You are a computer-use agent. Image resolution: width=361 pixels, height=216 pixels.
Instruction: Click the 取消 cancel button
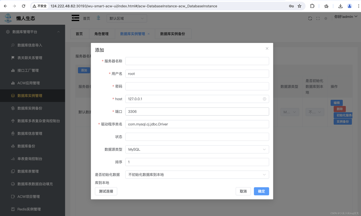point(243,191)
